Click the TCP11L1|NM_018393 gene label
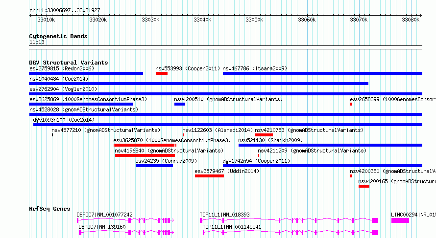Viewport: 436px width, 238px height. (x=225, y=215)
